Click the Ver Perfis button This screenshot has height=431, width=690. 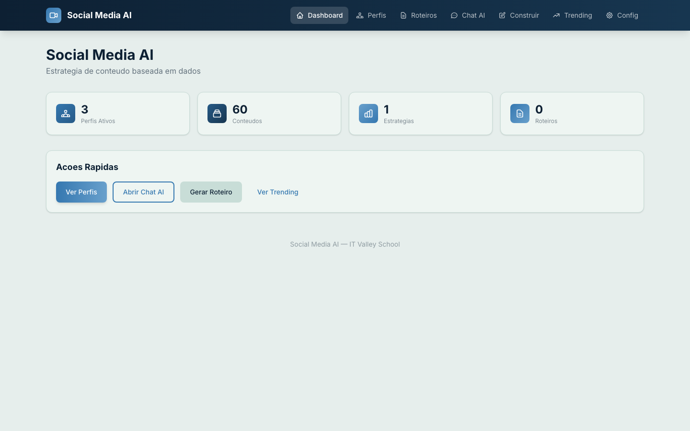(x=81, y=192)
